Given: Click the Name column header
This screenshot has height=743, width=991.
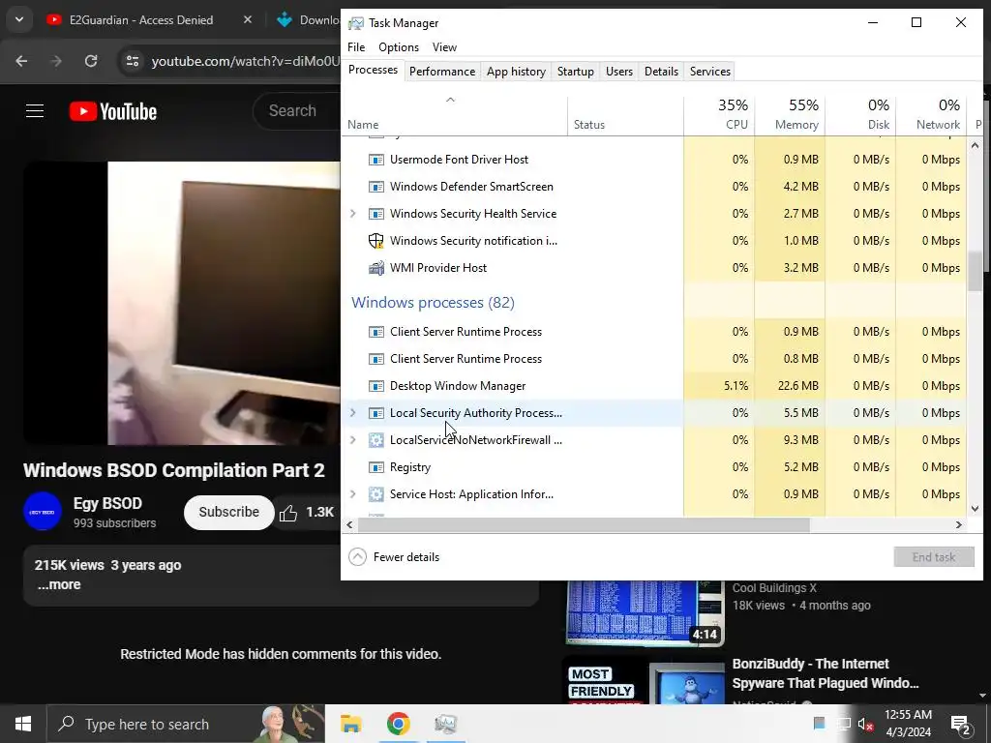Looking at the screenshot, I should 455,114.
